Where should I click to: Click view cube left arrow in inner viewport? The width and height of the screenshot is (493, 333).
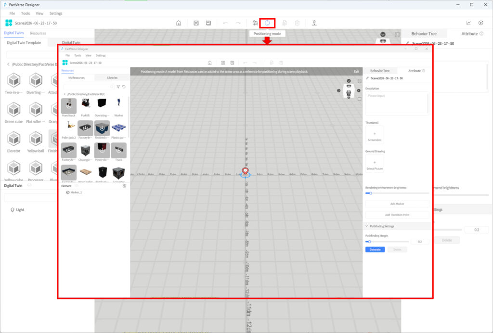tap(338, 90)
